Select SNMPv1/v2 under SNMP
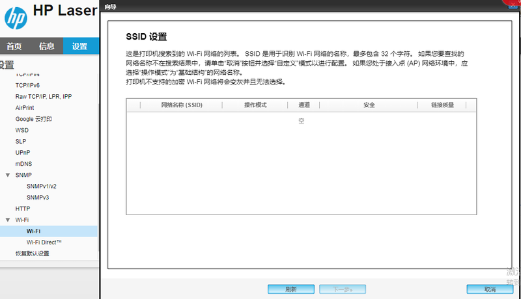Image resolution: width=521 pixels, height=299 pixels. point(42,186)
